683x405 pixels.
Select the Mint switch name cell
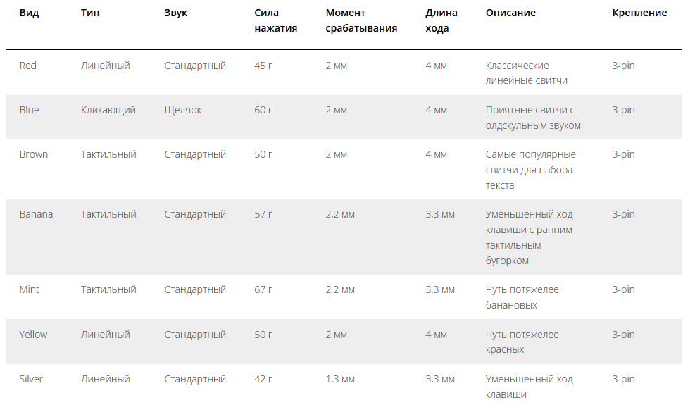29,290
